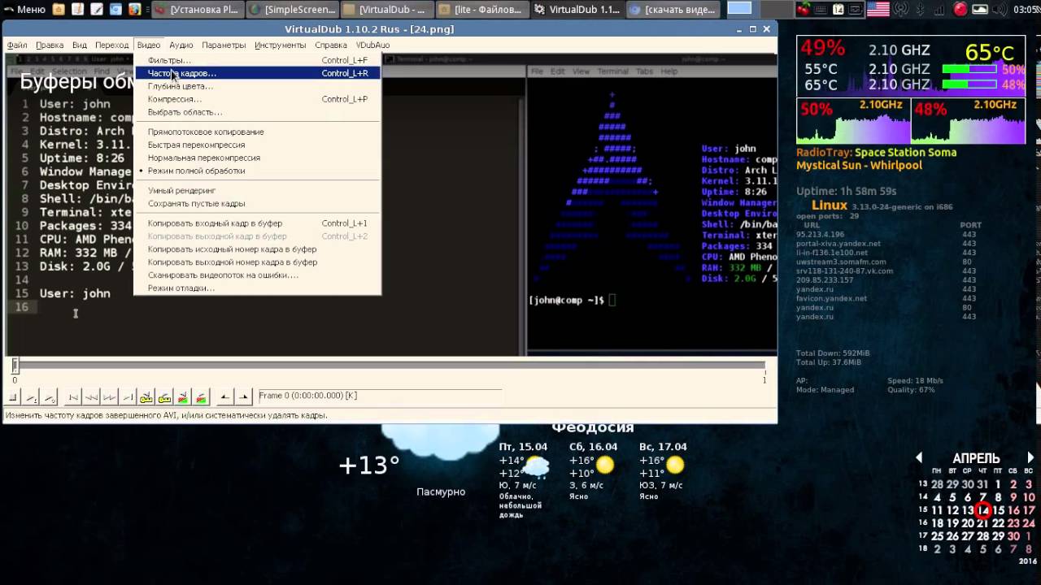
Task: Go to the previous keyframe (yellow key icon)
Action: [x=146, y=397]
